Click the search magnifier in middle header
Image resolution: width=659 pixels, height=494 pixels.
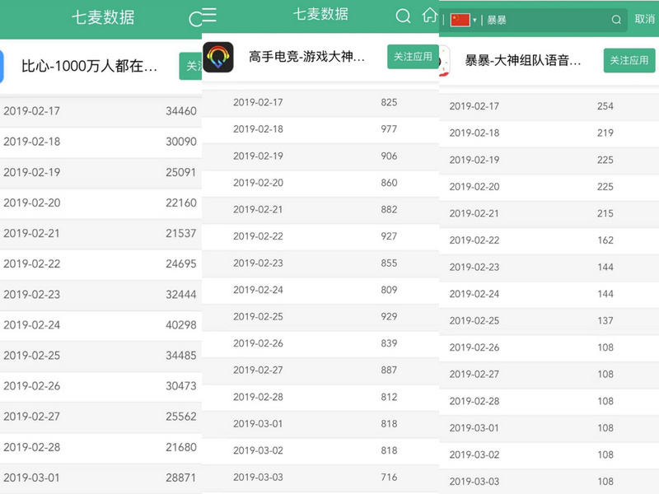pyautogui.click(x=403, y=16)
